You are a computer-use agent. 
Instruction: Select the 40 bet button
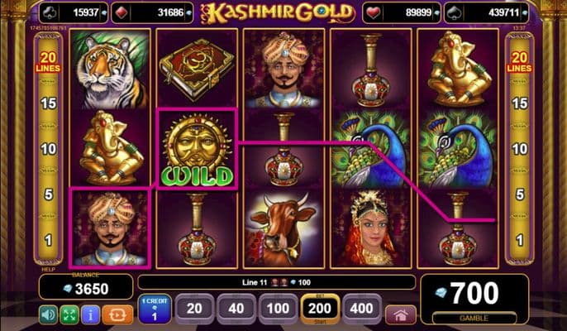[x=236, y=309]
